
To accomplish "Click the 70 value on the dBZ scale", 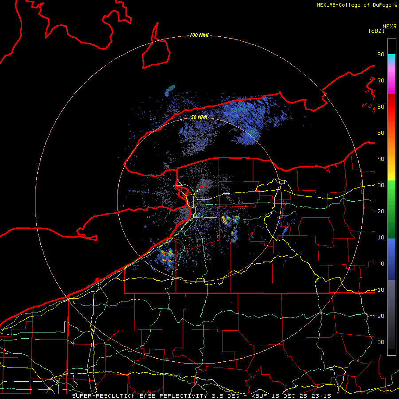I will (381, 81).
